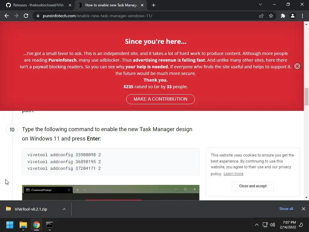Image resolution: width=309 pixels, height=232 pixels.
Task: Open File Explorer from taskbar
Action: tap(23, 225)
